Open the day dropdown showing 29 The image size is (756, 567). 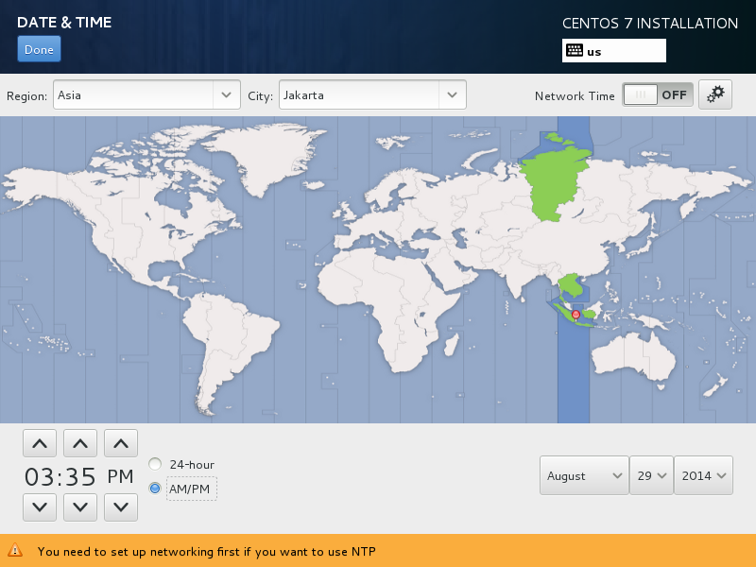coord(651,475)
